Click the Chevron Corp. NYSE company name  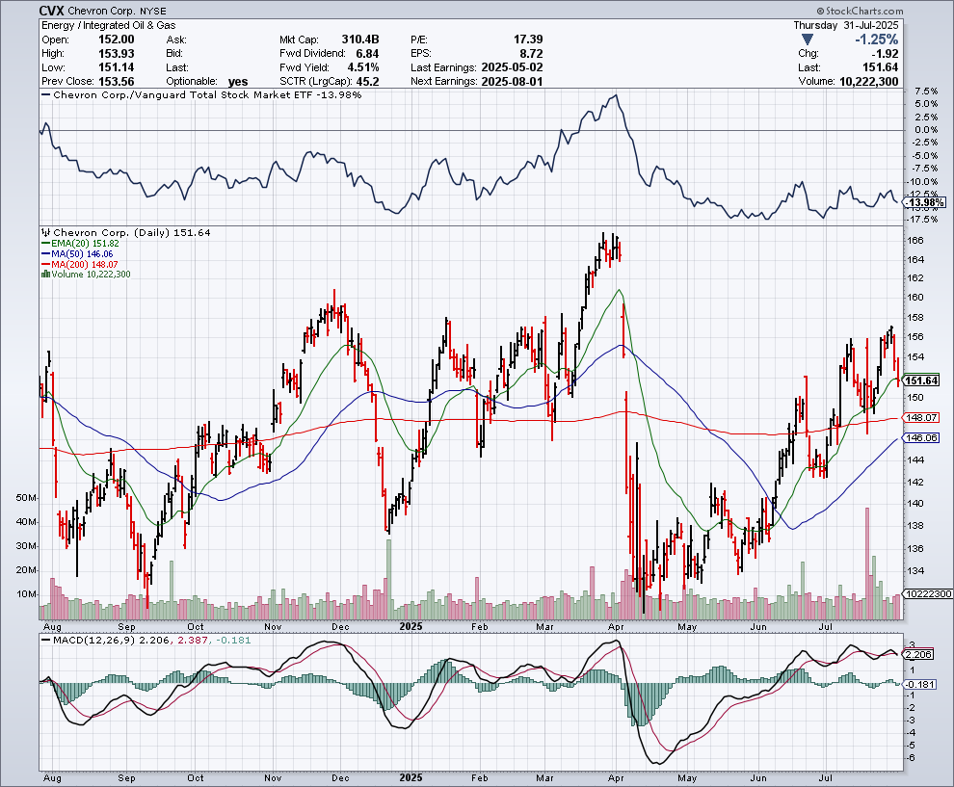117,11
